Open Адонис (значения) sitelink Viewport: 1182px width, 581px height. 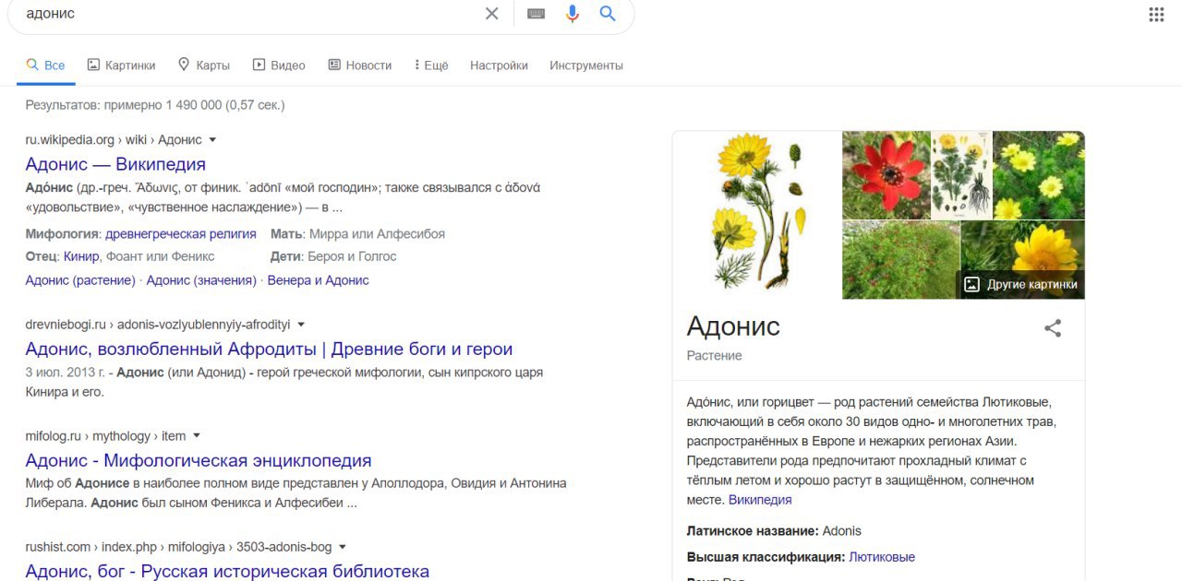201,280
